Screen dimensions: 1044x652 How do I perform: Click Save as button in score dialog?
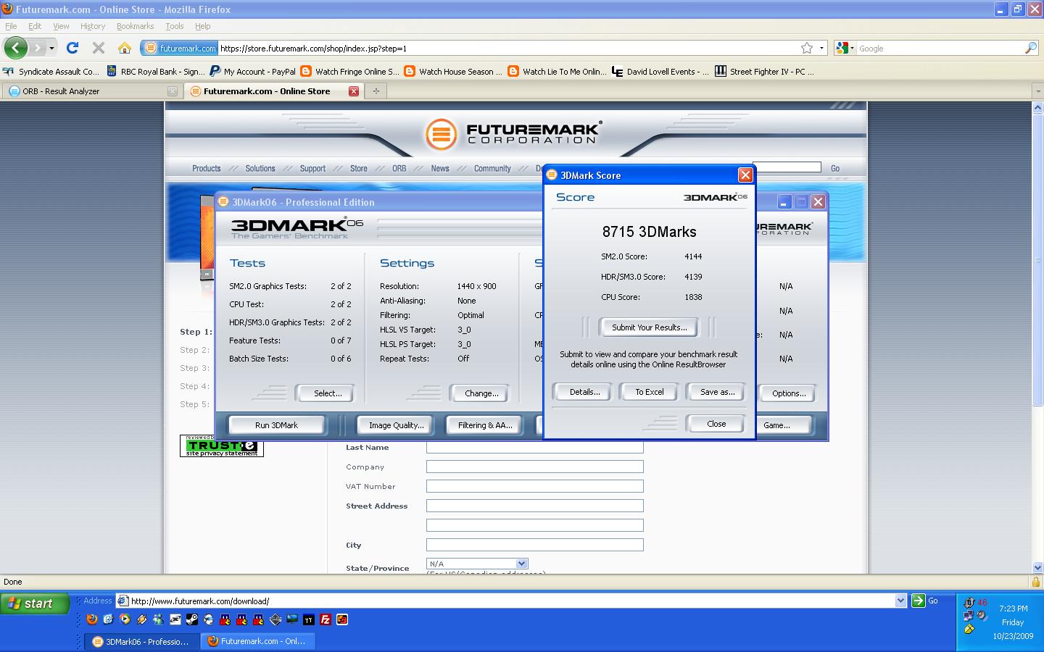(717, 392)
